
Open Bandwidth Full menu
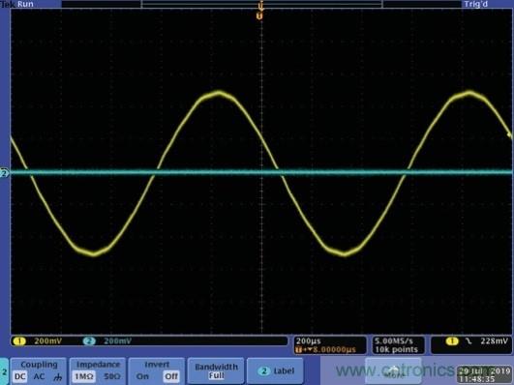216,370
